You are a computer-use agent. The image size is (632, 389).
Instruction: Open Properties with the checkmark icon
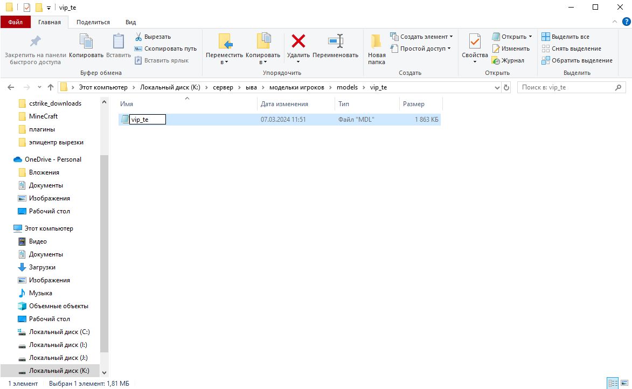[475, 41]
